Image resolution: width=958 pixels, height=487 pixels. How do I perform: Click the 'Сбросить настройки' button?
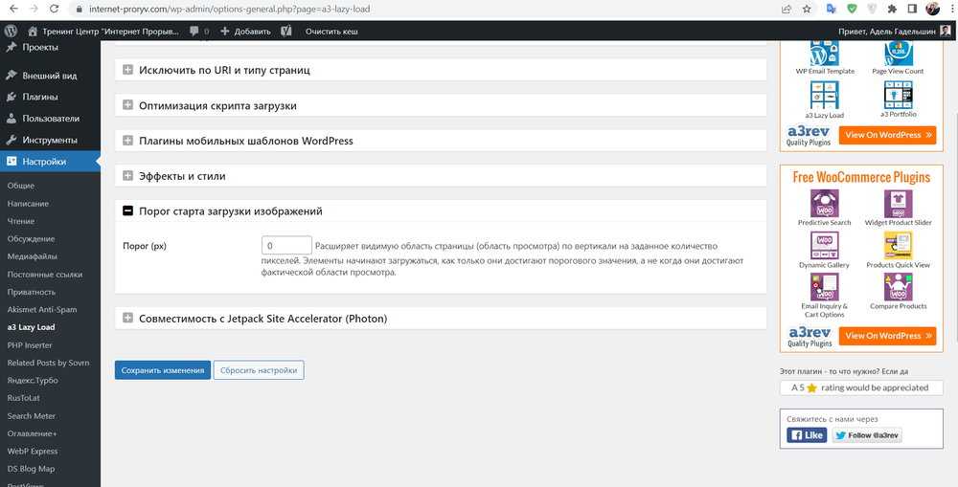(258, 370)
